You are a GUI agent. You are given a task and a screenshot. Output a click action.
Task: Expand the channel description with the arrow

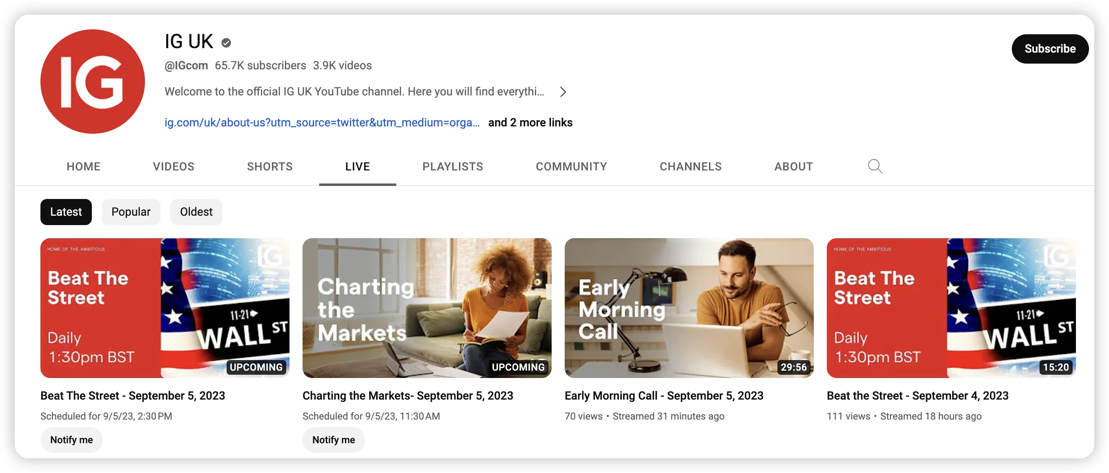pyautogui.click(x=563, y=92)
